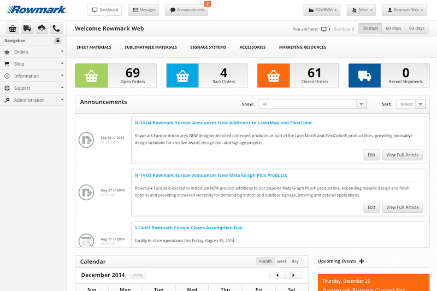Edit the N-14-03 MetalGraph announcement
The image size is (437, 291).
(371, 207)
